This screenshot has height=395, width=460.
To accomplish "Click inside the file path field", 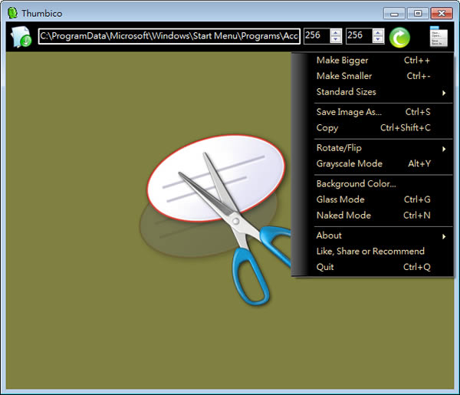I will (169, 36).
